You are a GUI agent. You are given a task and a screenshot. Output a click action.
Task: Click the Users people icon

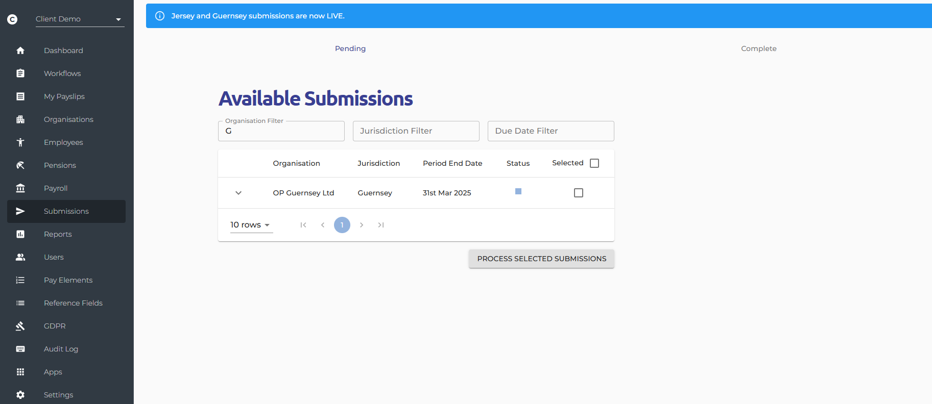point(20,257)
